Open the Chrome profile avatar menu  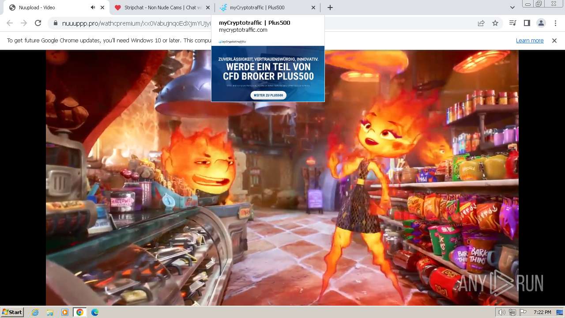(x=541, y=23)
